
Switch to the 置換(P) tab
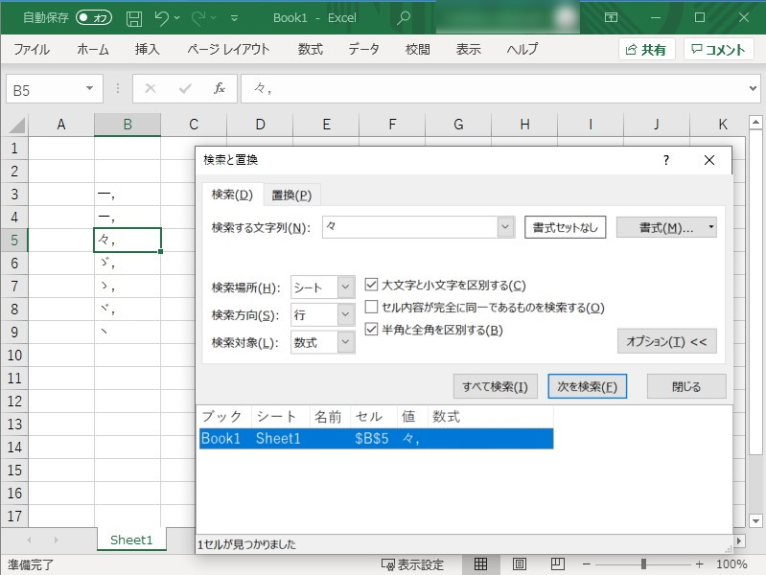[x=291, y=195]
